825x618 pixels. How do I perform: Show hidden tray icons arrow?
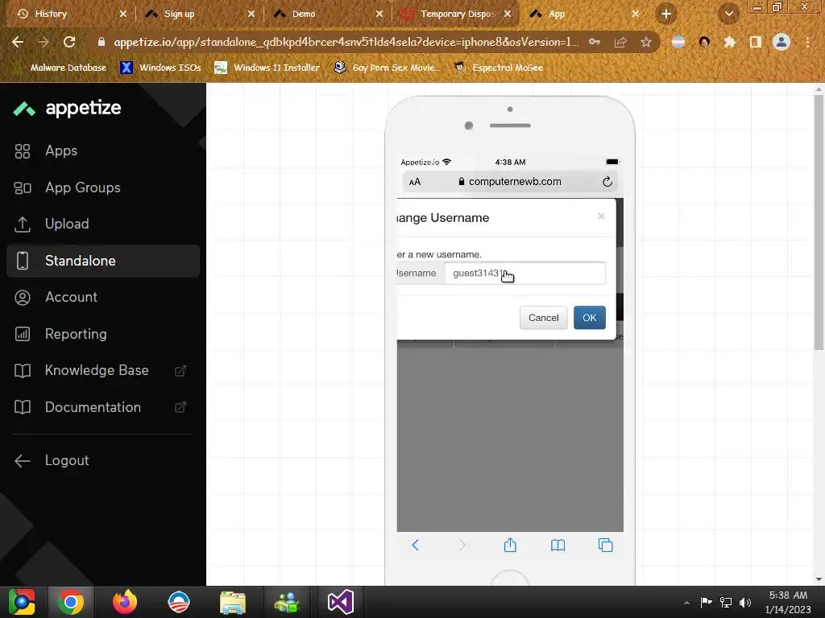click(x=686, y=602)
